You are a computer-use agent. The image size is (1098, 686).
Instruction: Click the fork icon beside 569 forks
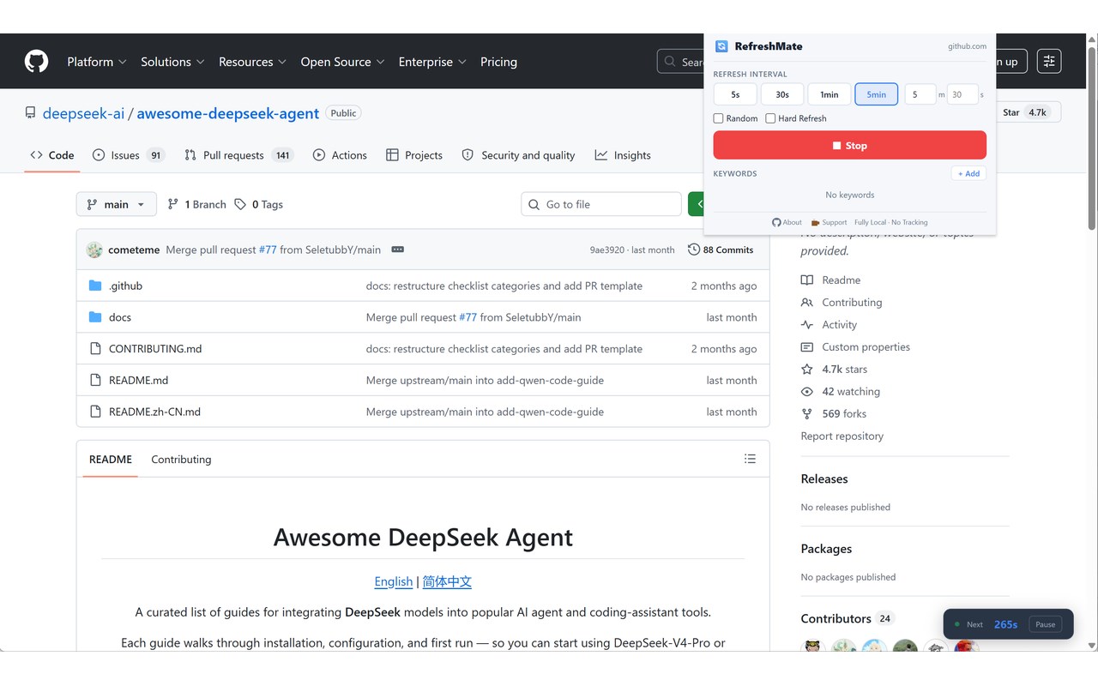(x=807, y=414)
